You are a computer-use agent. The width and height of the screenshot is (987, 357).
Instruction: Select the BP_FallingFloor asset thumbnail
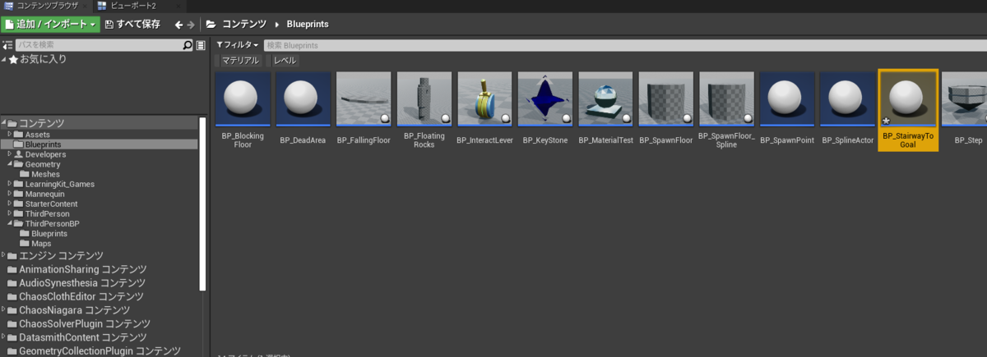(364, 99)
